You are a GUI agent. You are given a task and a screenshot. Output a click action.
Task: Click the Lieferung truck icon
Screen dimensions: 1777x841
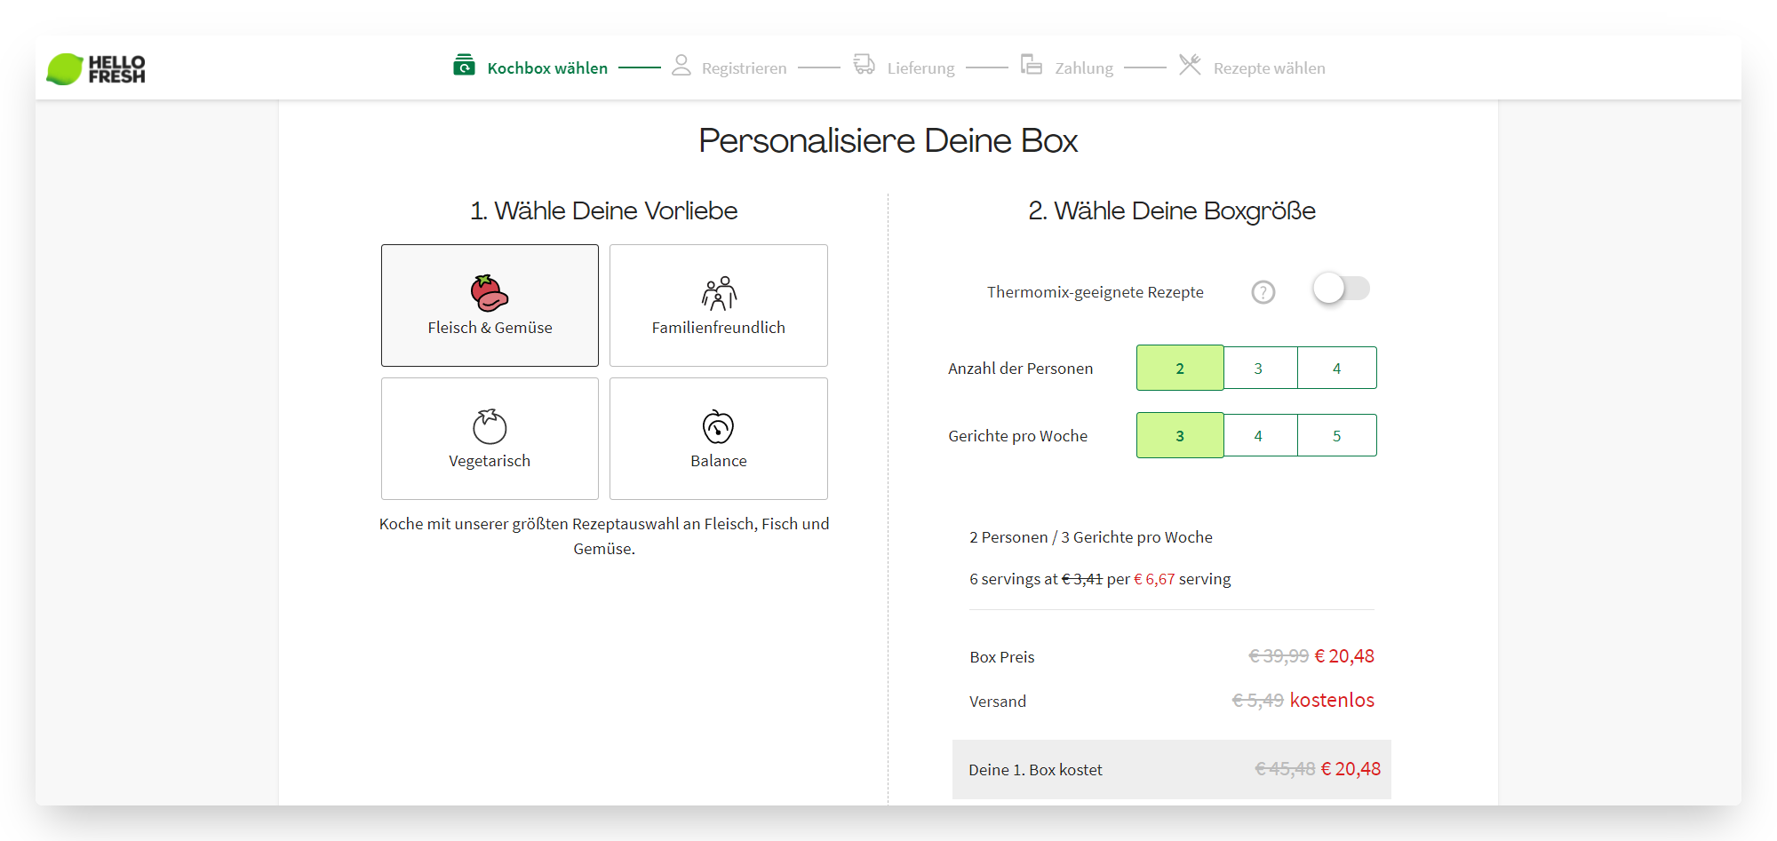click(865, 64)
